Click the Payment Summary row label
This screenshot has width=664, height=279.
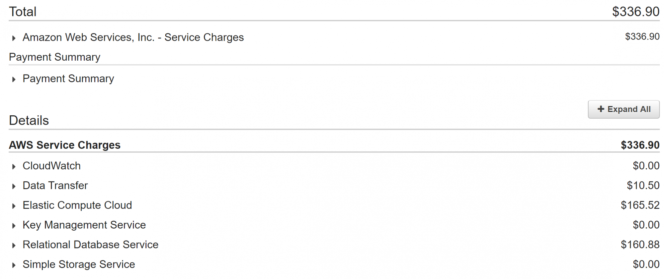(x=68, y=79)
